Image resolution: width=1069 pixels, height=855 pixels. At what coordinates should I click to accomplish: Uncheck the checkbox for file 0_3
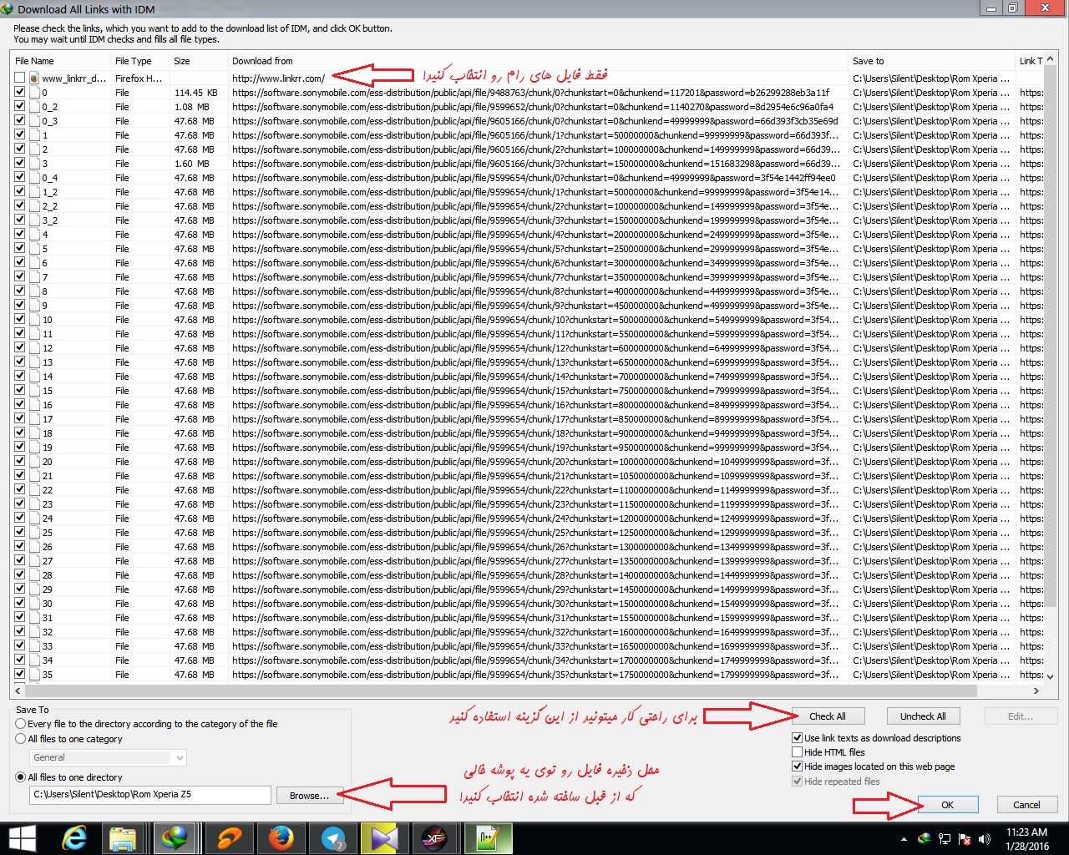point(19,120)
